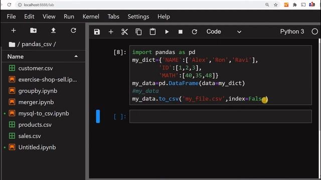Open the Tabs menu
This screenshot has width=321, height=180.
pyautogui.click(x=113, y=16)
